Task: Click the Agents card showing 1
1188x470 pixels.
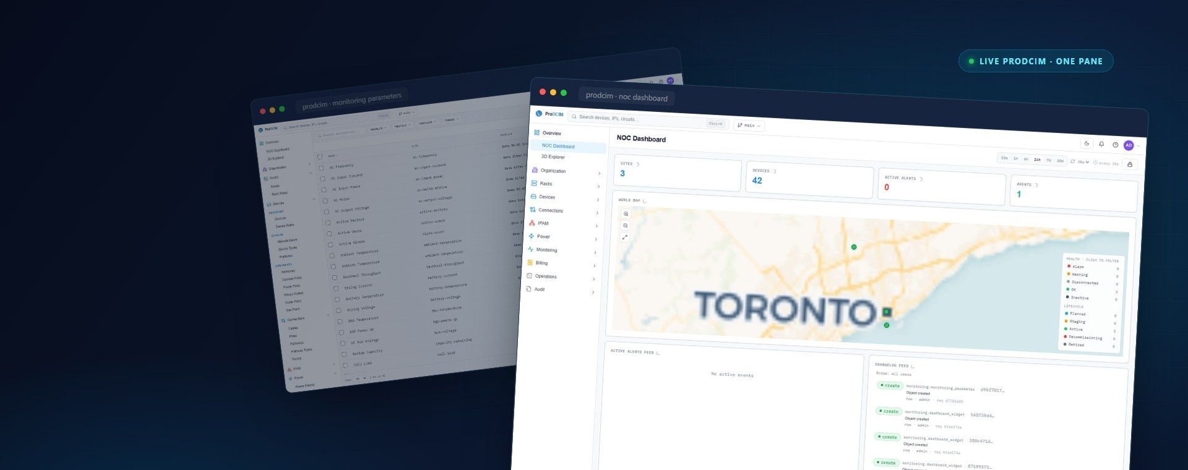Action: coord(1074,194)
